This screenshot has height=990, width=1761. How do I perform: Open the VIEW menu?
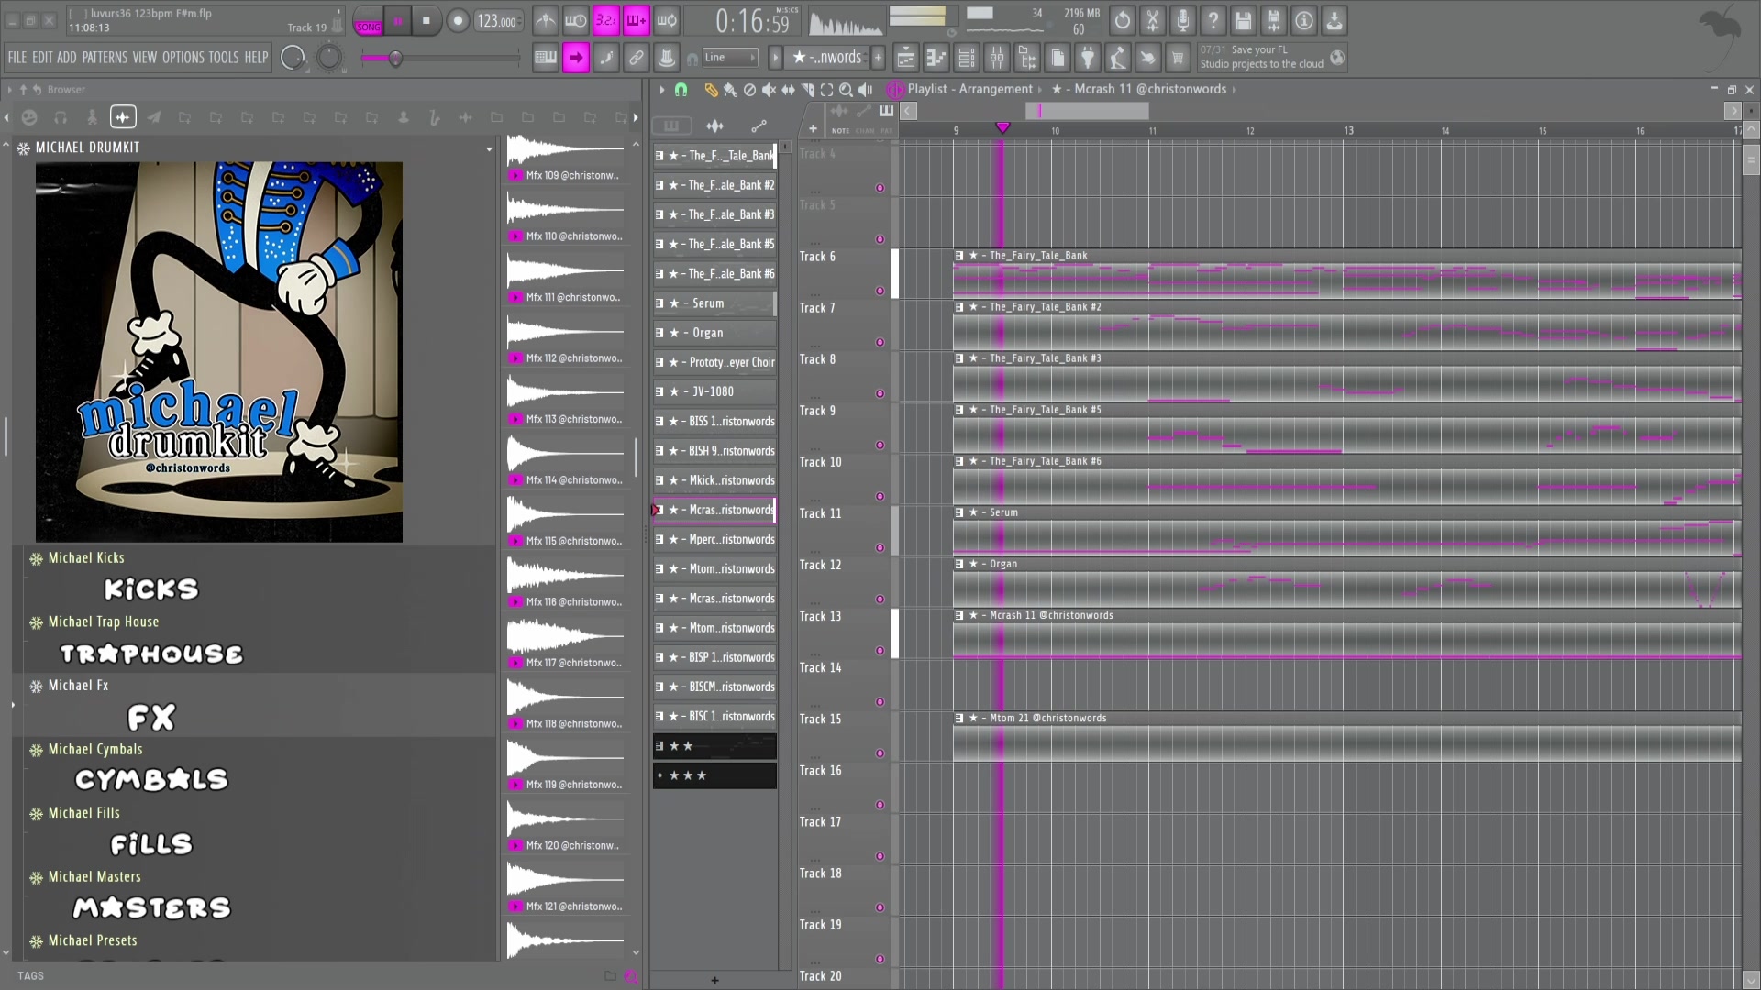pyautogui.click(x=145, y=58)
